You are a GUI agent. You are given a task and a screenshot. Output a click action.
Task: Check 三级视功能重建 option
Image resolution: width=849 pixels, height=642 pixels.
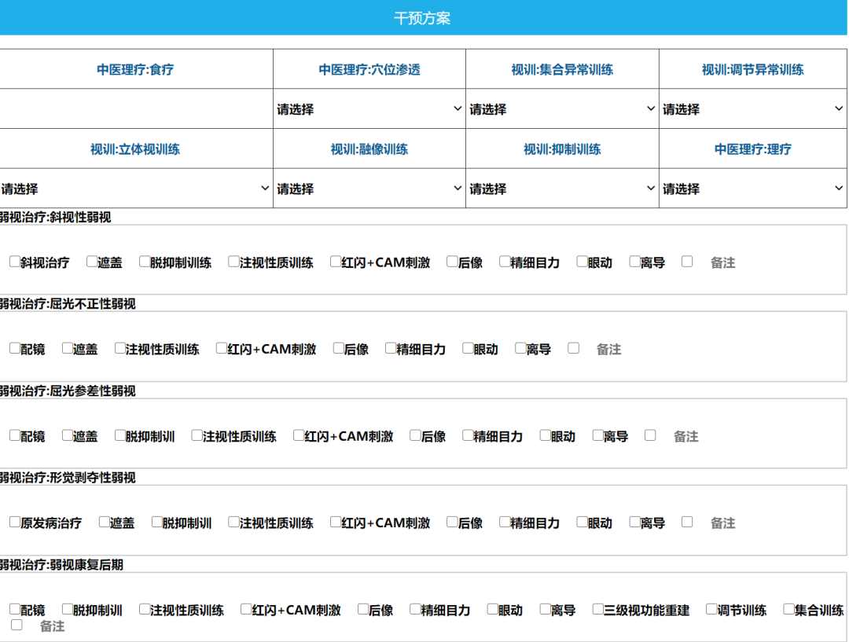point(597,609)
